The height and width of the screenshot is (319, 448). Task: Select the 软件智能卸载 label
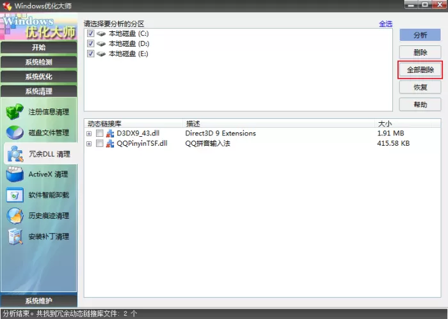click(x=49, y=195)
